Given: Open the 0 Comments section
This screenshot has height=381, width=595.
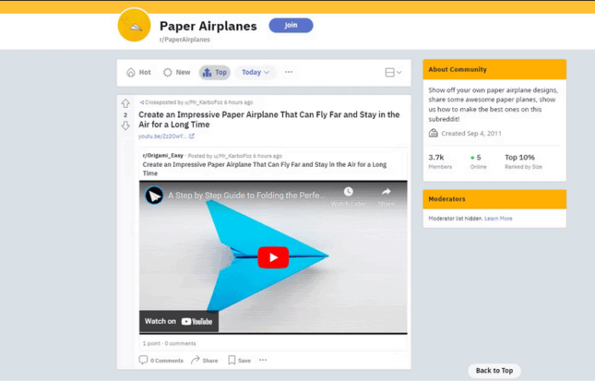Looking at the screenshot, I should coord(161,360).
